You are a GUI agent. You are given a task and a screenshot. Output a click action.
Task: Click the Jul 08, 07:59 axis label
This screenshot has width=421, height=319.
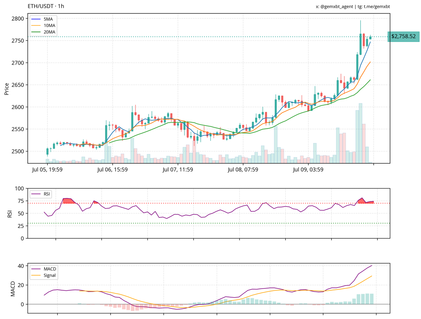[243, 170]
